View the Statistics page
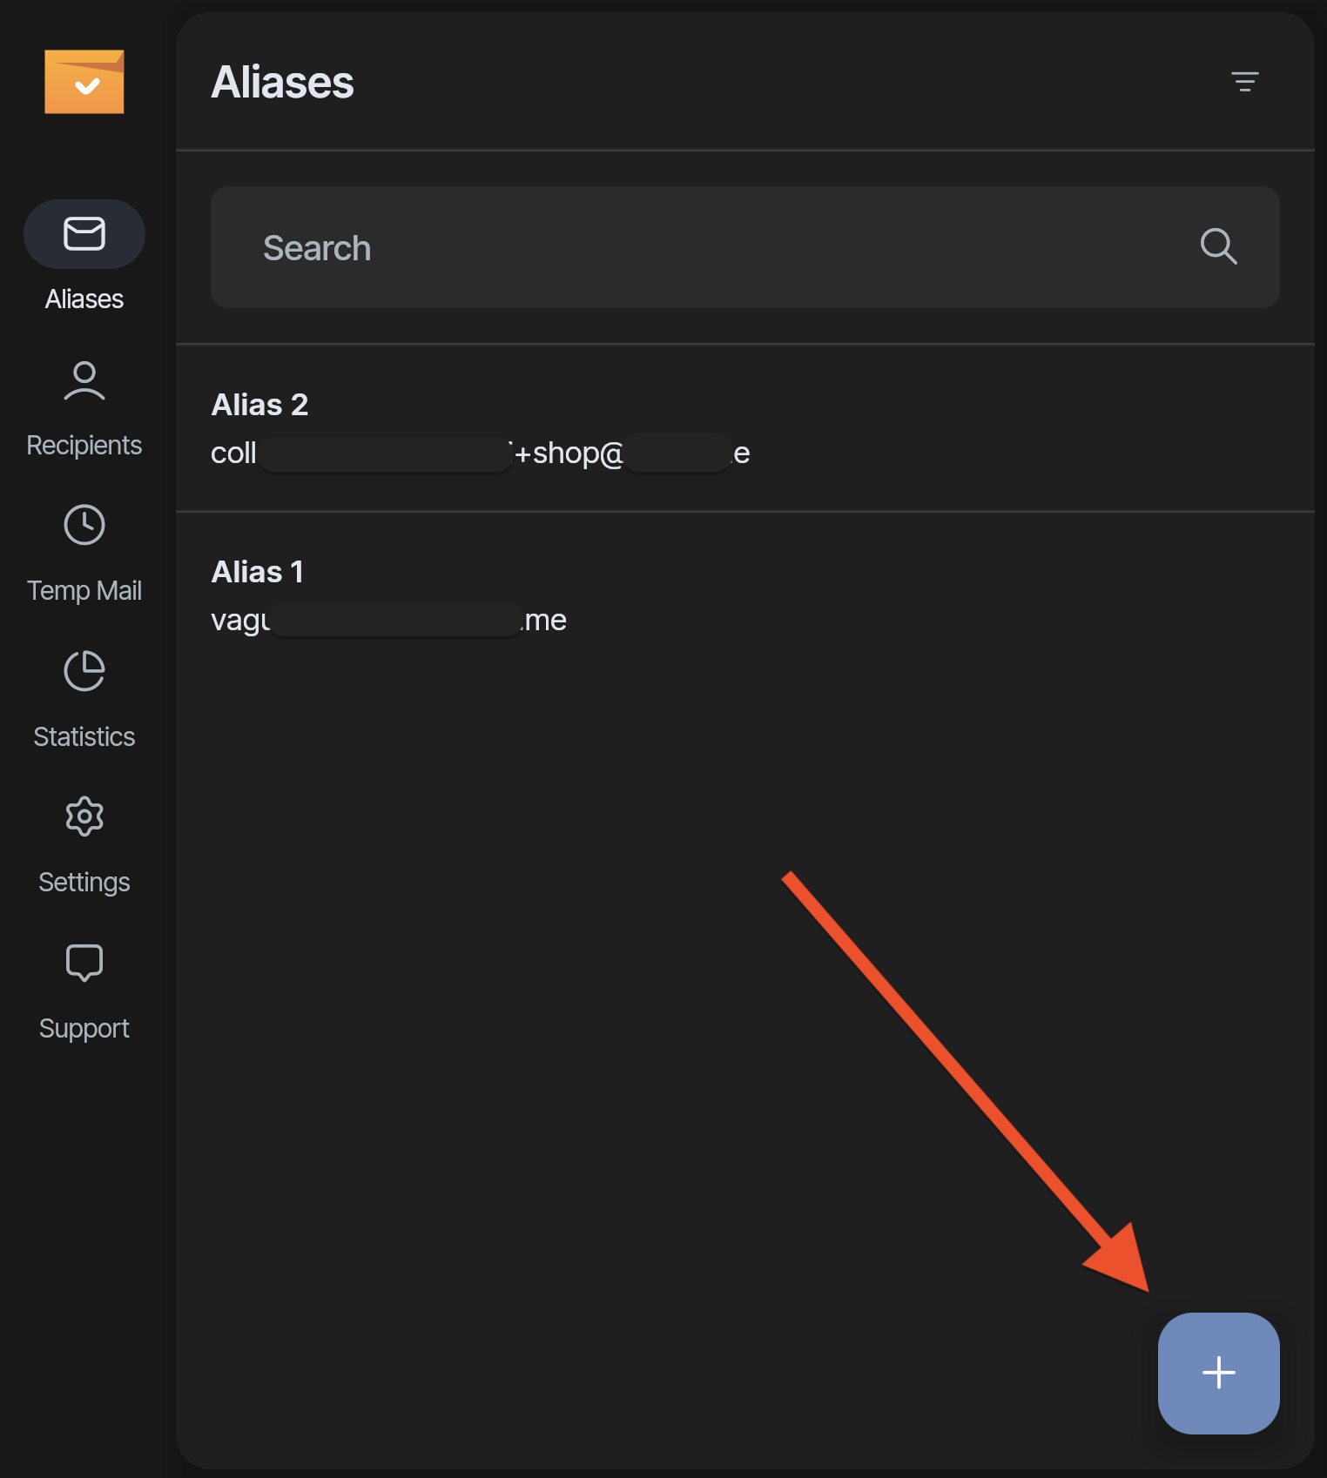Screen dimensions: 1327x1478 point(84,701)
